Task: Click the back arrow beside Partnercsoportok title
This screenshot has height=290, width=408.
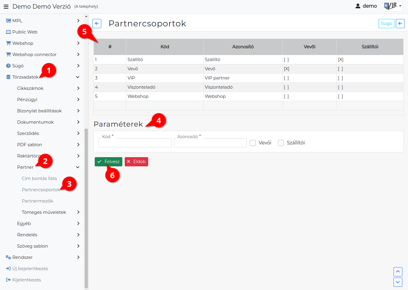Action: (97, 23)
